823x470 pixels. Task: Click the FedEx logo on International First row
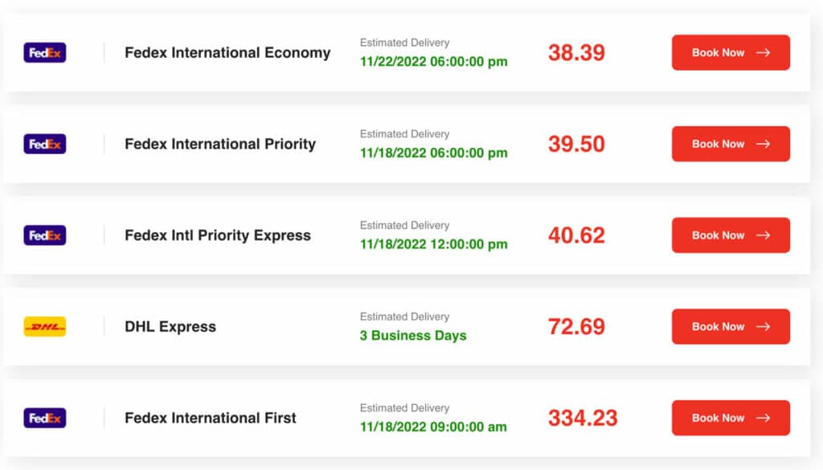(44, 418)
